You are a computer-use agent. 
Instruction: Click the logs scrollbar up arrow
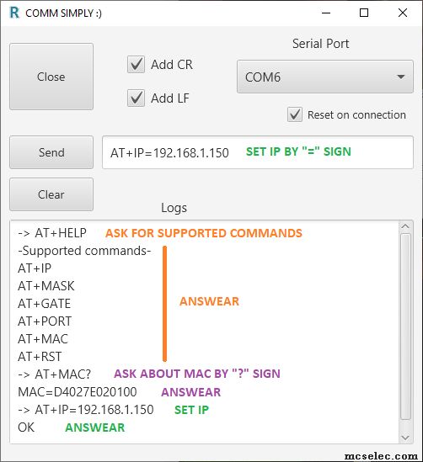[x=405, y=226]
